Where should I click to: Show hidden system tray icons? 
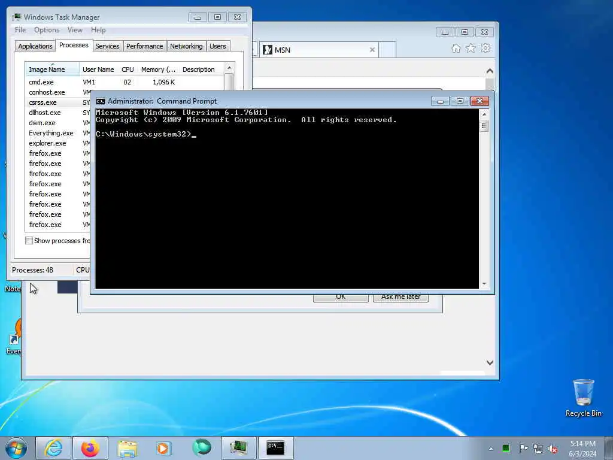click(x=491, y=449)
